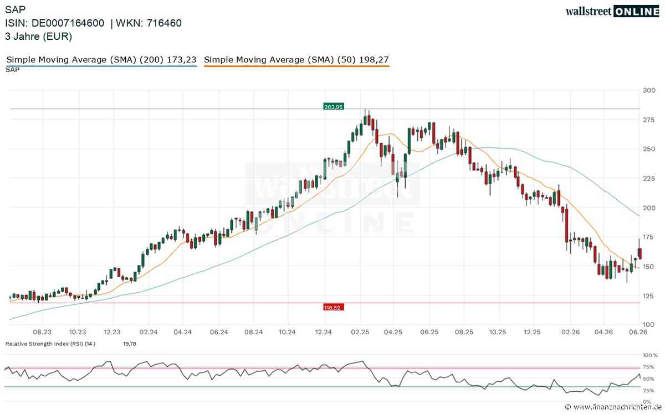Click the RSI value 19,78
This screenshot has height=415, width=665.
point(129,344)
